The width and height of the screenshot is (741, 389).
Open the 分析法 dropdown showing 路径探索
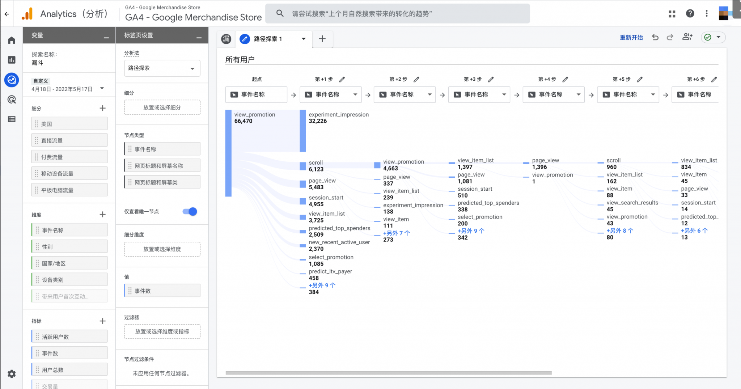(162, 68)
